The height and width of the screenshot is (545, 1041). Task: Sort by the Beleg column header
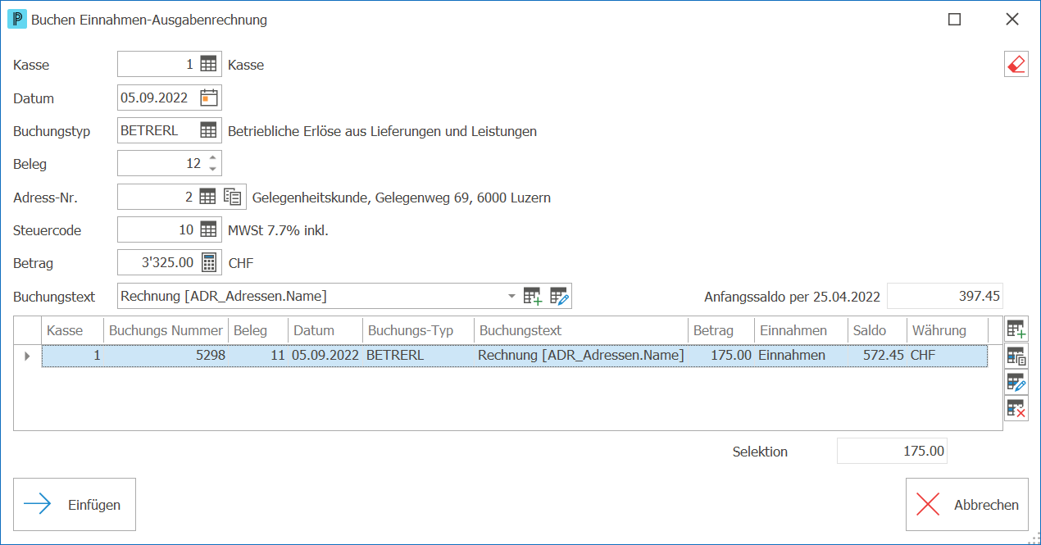258,330
